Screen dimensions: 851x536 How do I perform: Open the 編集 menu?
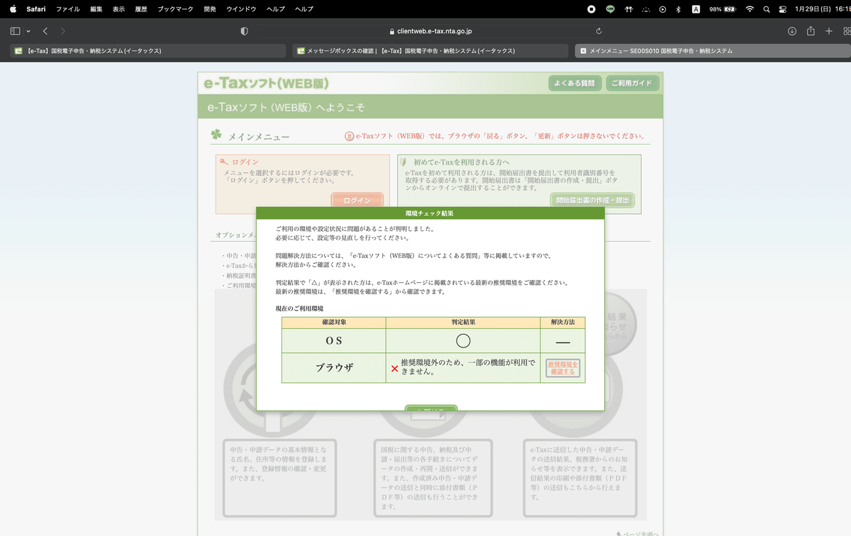(96, 9)
